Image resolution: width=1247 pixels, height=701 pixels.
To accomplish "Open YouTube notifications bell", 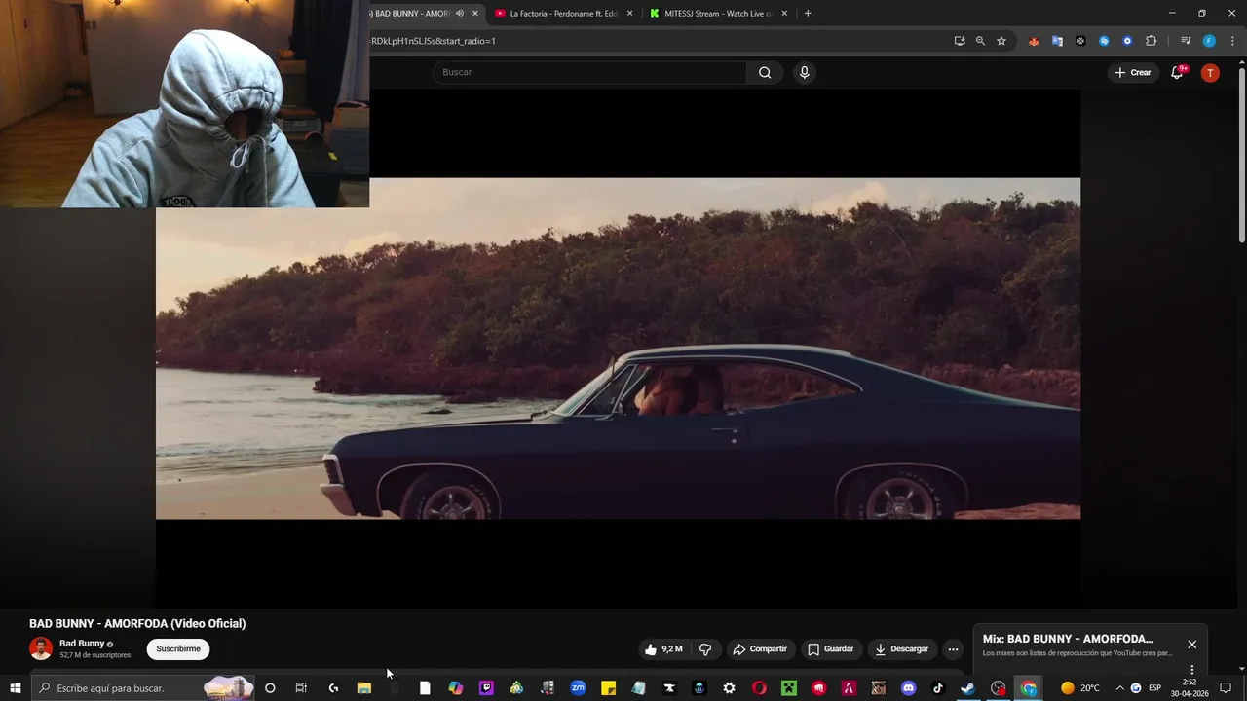I will (1177, 72).
